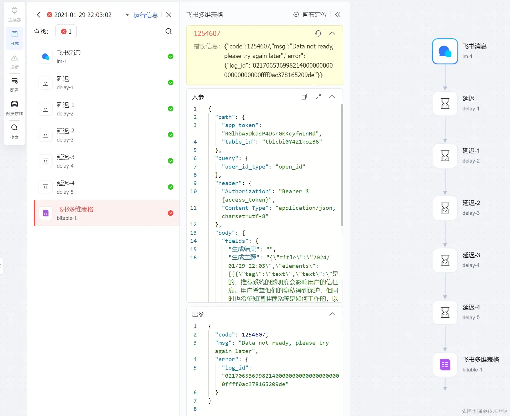Select the 延迟-4 delay-5 log row
510x416 pixels.
[106, 187]
